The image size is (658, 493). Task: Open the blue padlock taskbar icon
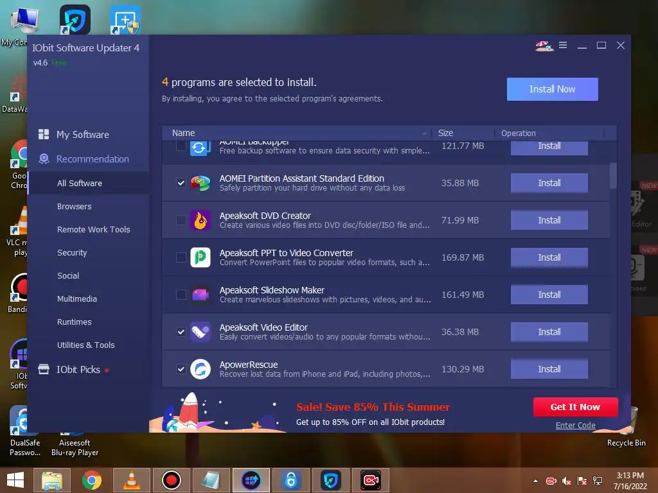pos(291,480)
